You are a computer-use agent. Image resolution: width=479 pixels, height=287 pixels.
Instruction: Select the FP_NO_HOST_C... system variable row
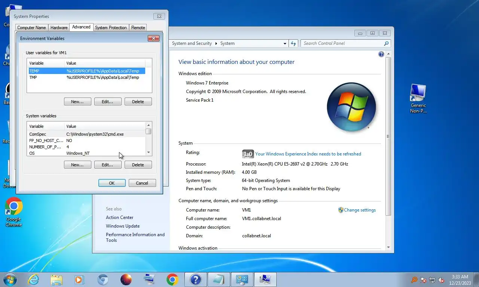pos(87,141)
